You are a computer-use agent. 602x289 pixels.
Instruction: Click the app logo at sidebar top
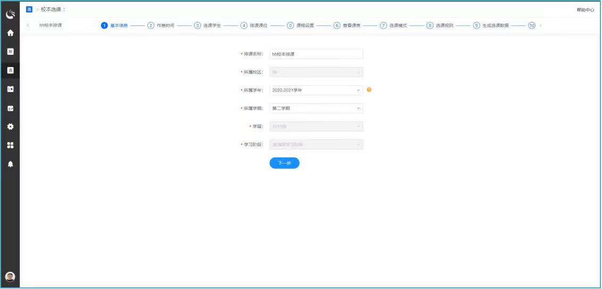10,14
